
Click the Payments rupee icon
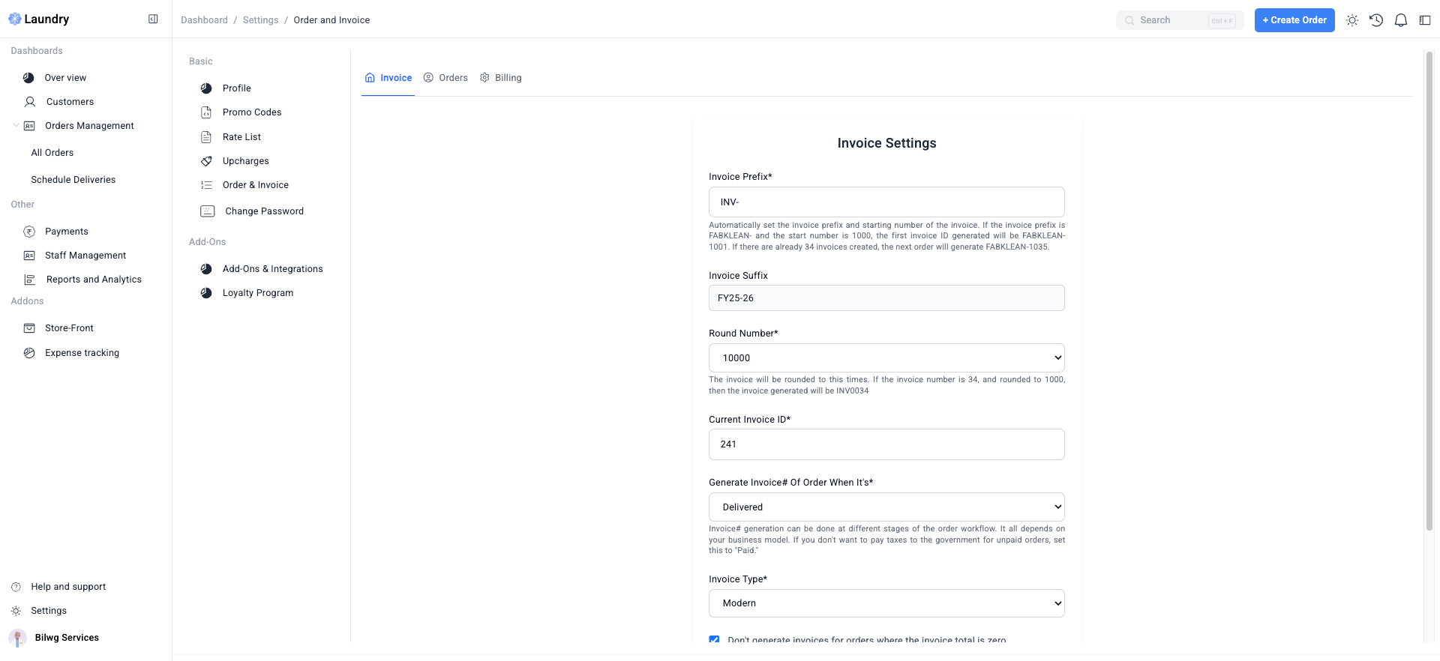[x=29, y=232]
